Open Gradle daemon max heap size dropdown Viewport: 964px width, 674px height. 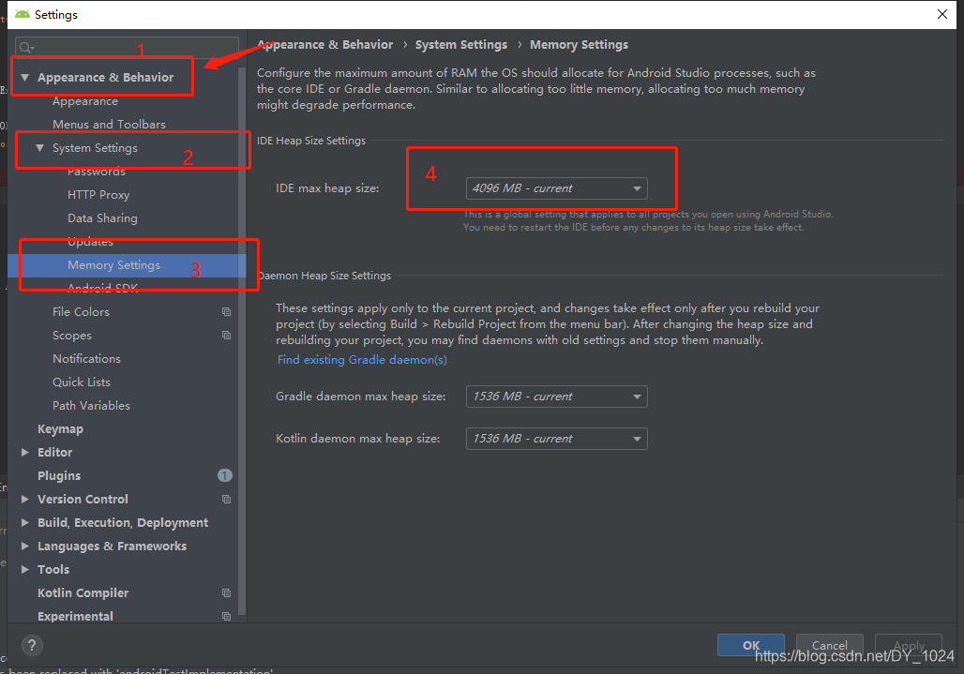[556, 397]
